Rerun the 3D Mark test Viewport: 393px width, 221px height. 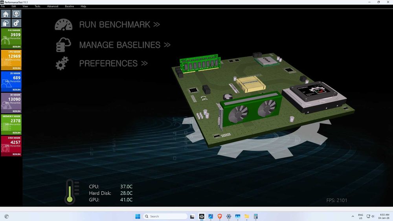[x=17, y=111]
